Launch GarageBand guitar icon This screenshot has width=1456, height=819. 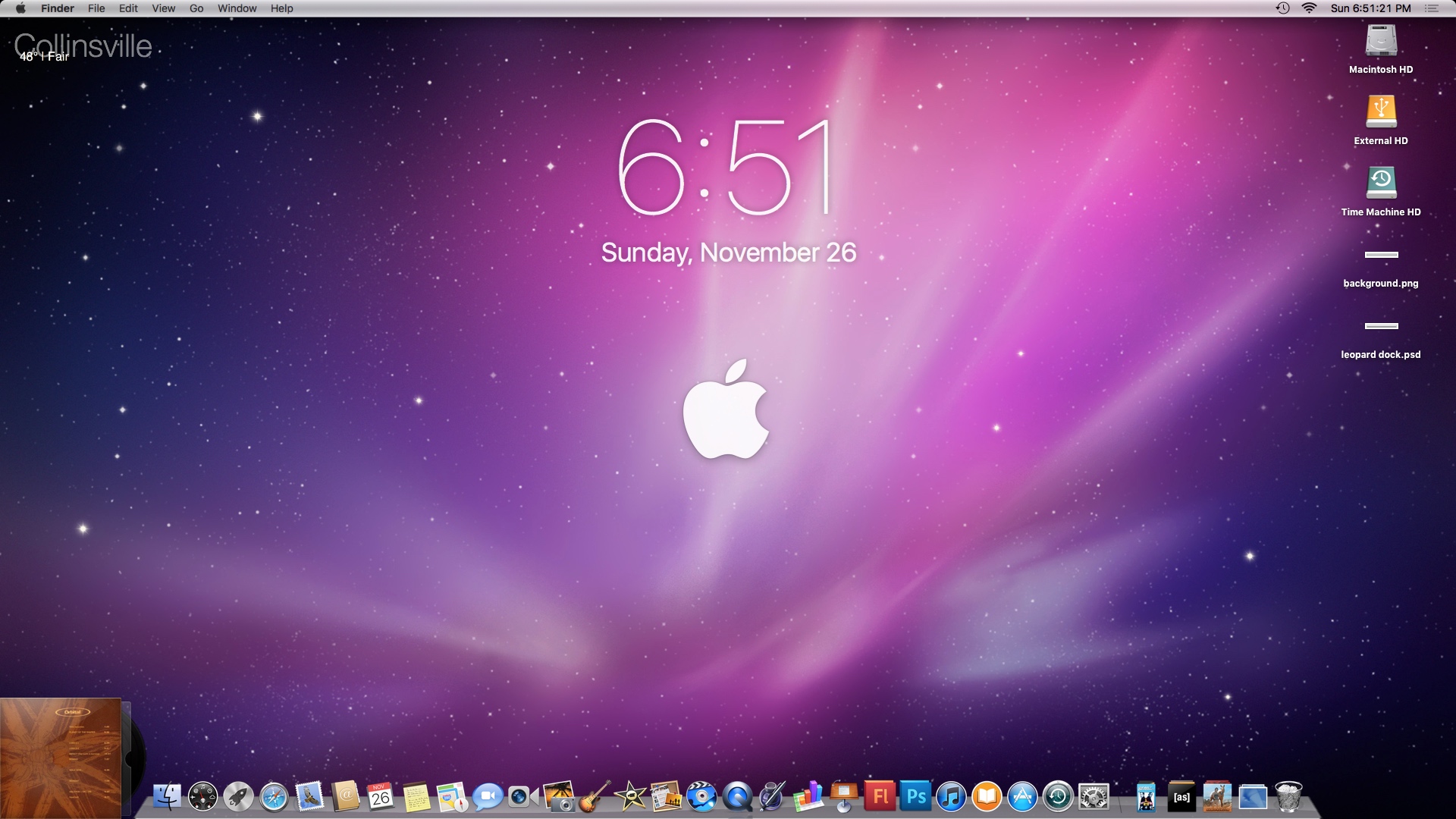pos(595,797)
